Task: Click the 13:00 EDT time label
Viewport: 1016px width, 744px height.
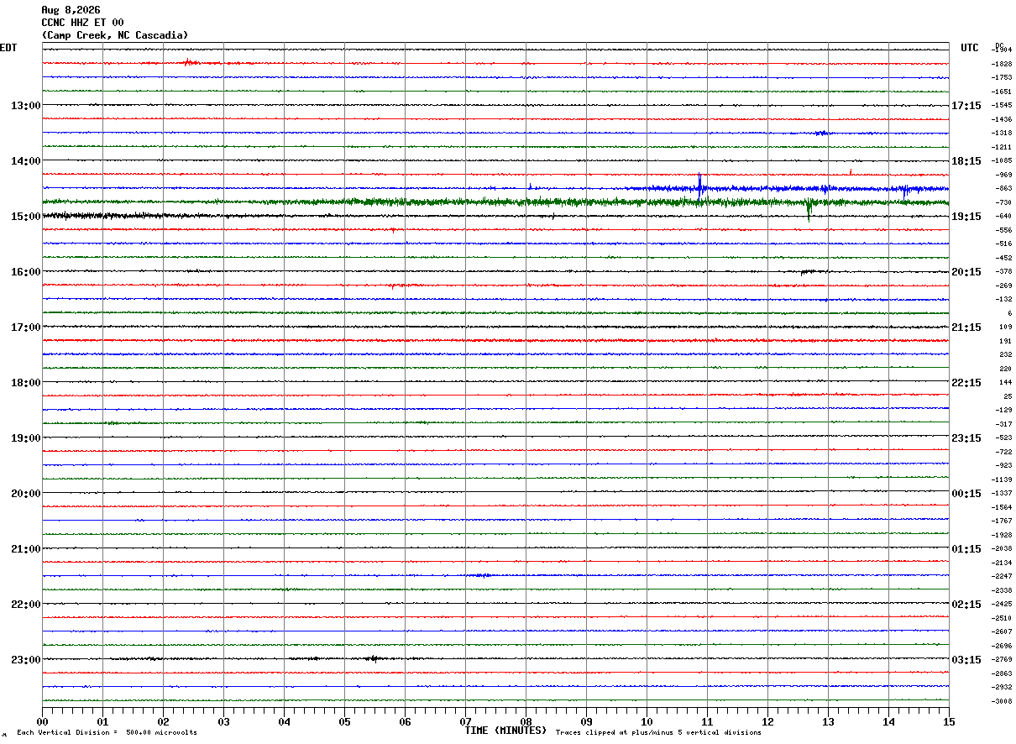Action: (25, 105)
